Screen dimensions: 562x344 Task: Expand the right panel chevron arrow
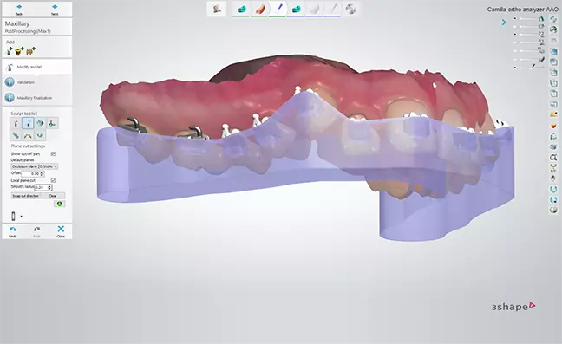(504, 23)
